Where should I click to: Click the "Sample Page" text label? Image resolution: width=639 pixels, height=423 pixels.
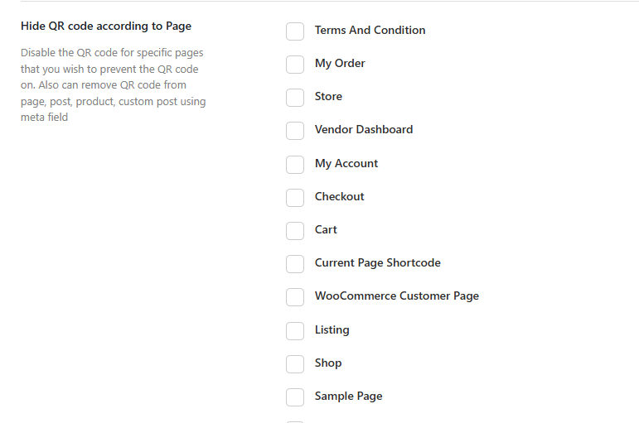348,397
